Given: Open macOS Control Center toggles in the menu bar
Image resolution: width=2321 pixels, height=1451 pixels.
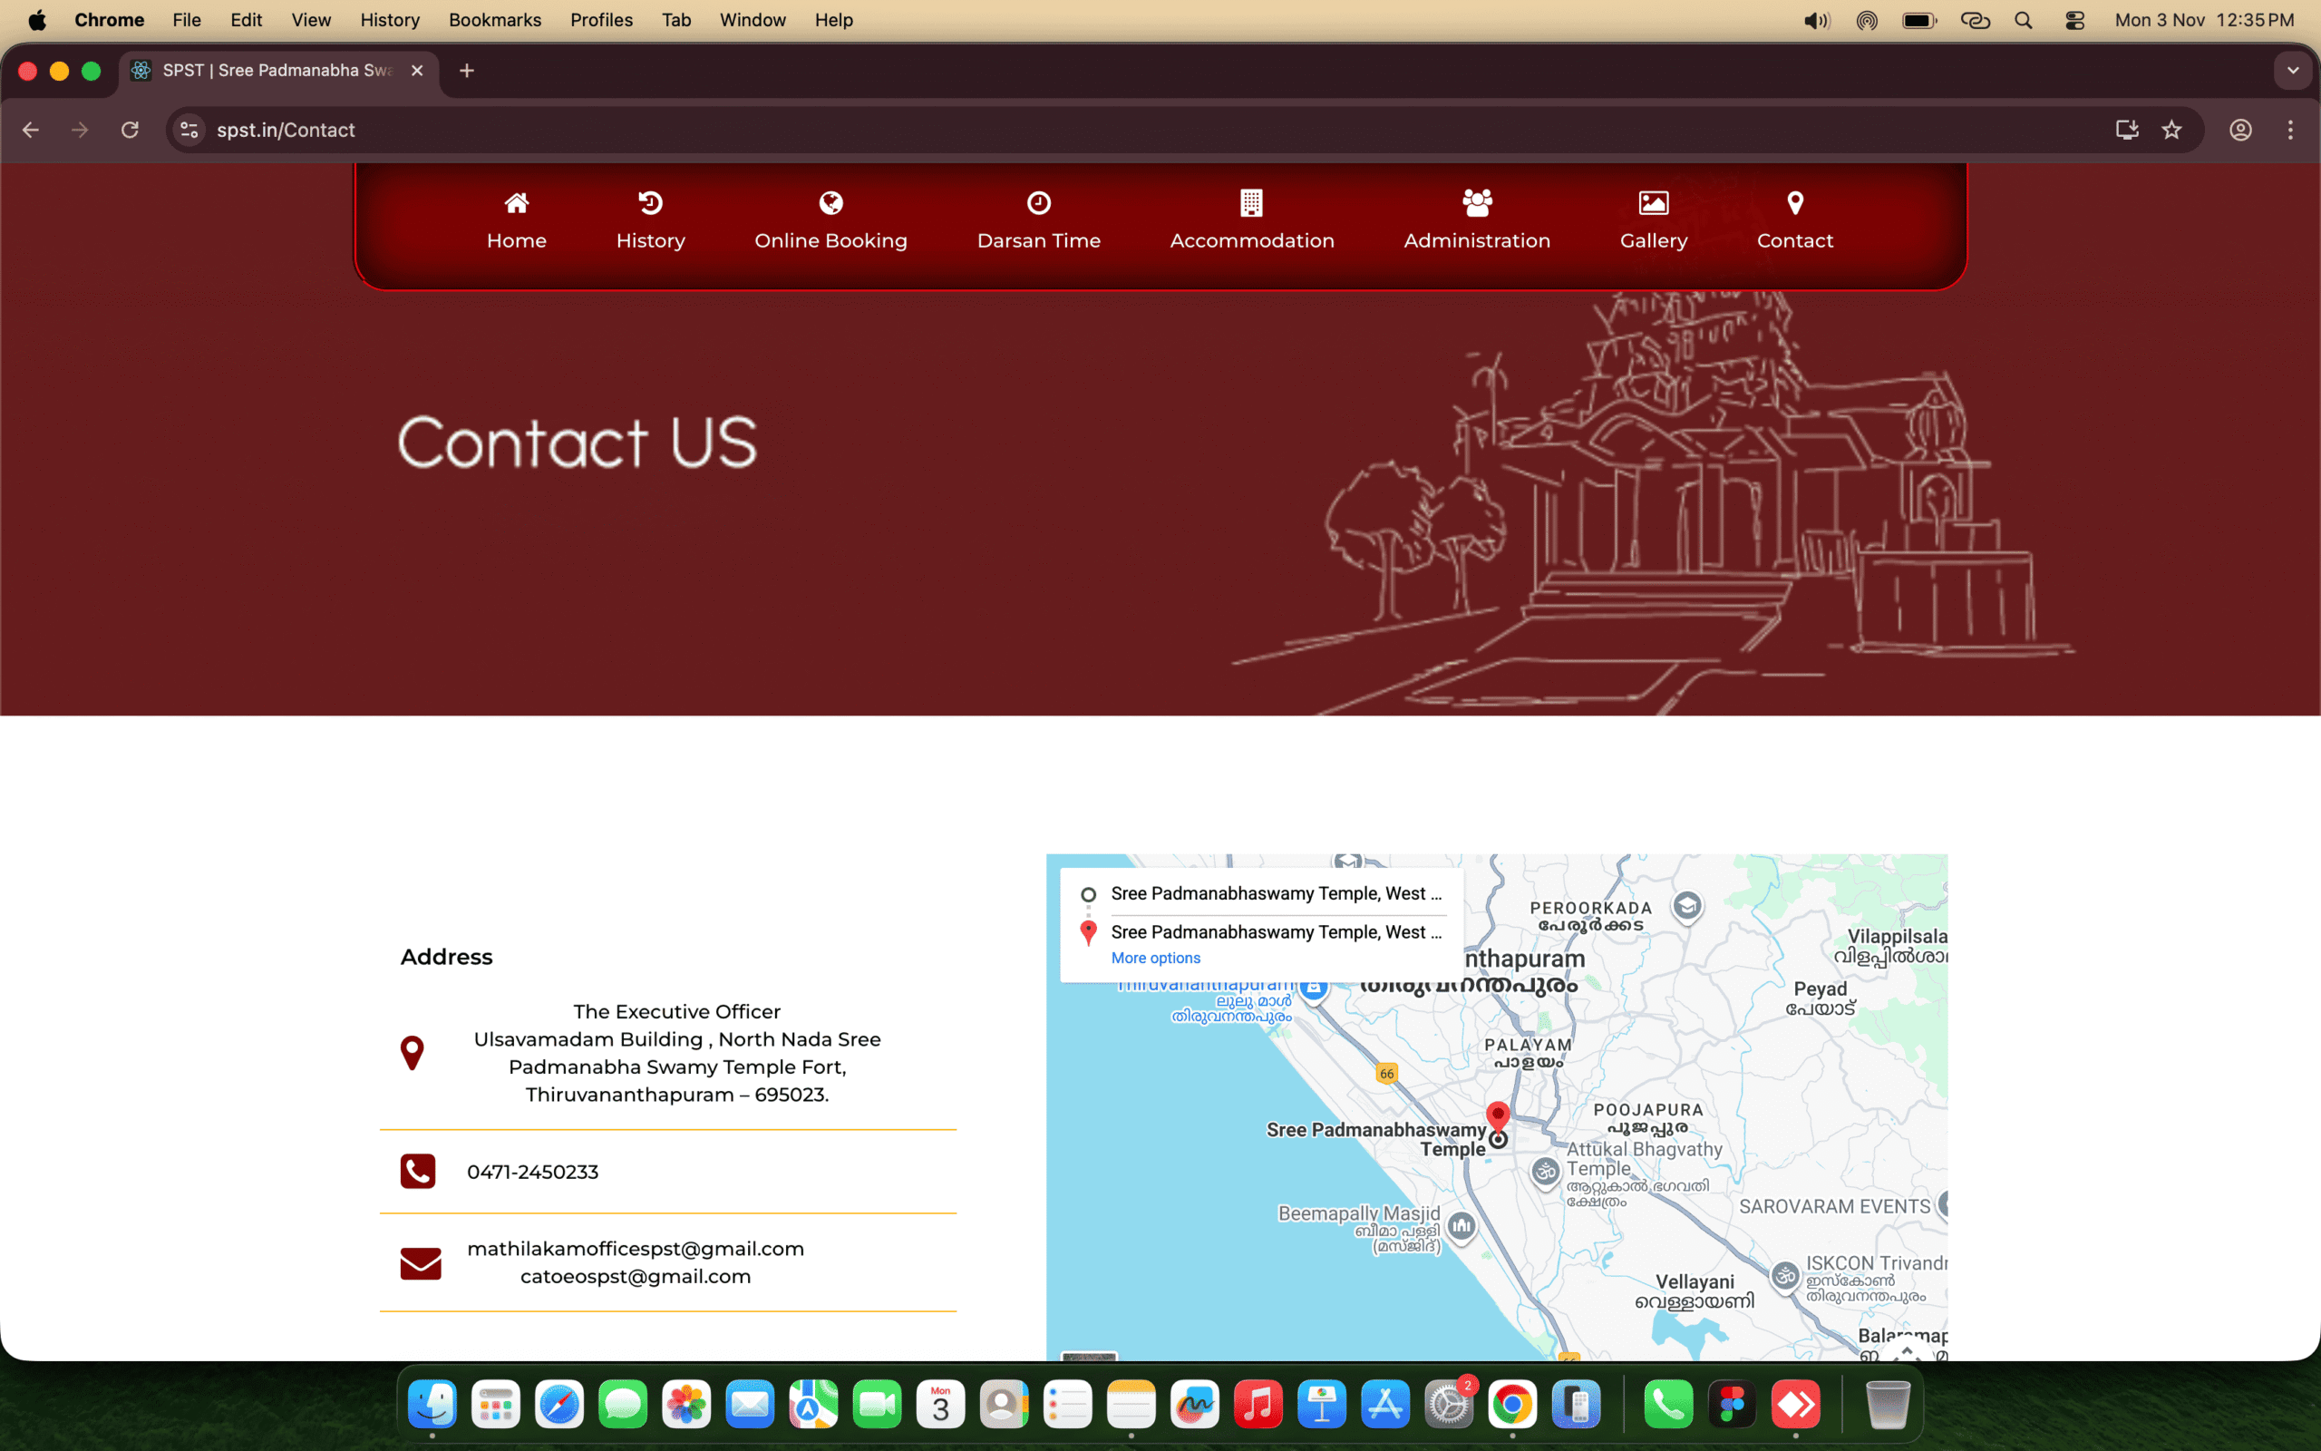Looking at the screenshot, I should [2074, 20].
